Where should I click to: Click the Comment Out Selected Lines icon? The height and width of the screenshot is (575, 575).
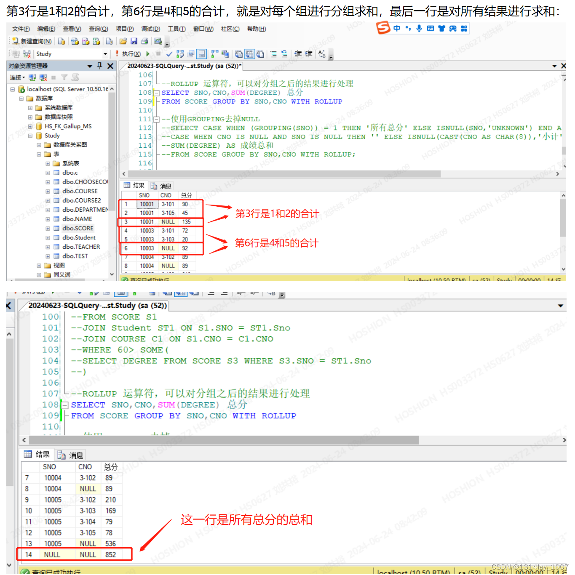pos(274,53)
